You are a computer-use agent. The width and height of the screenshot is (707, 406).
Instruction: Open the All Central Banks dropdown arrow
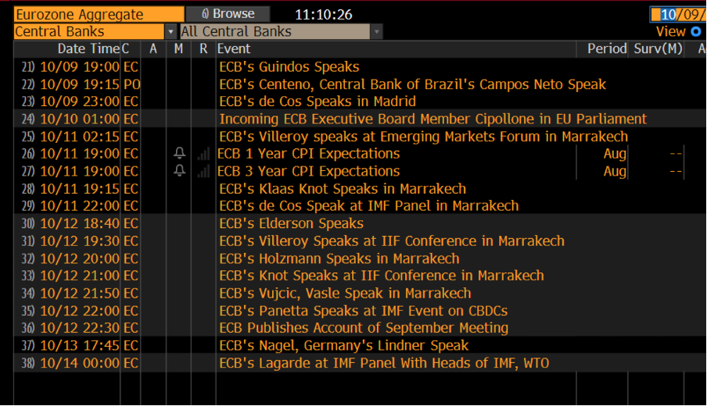[376, 32]
